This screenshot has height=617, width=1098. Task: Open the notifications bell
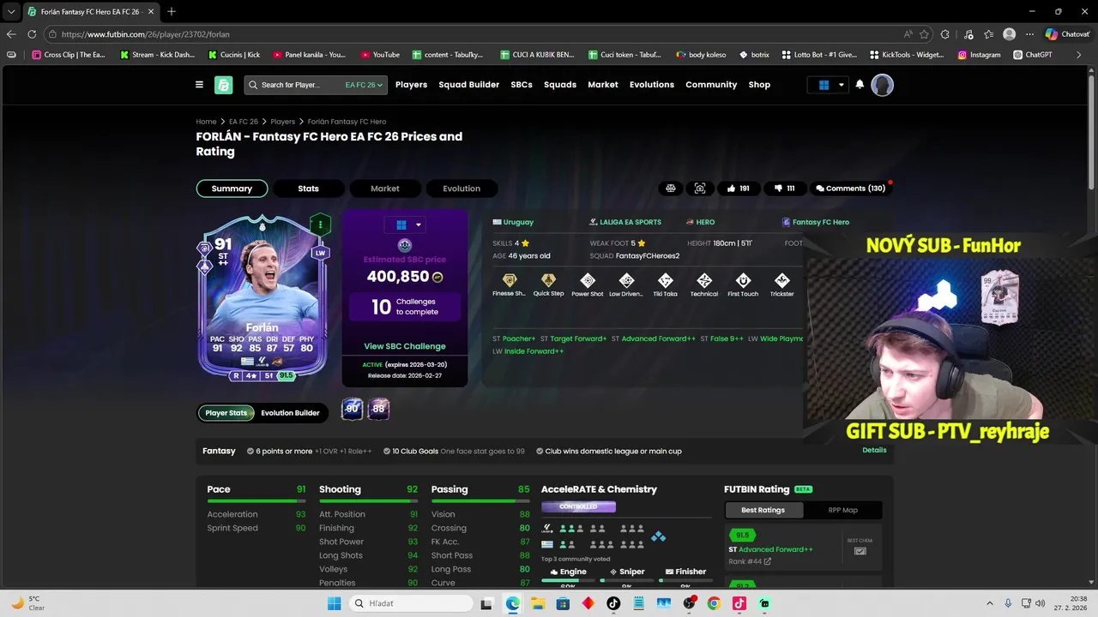860,85
